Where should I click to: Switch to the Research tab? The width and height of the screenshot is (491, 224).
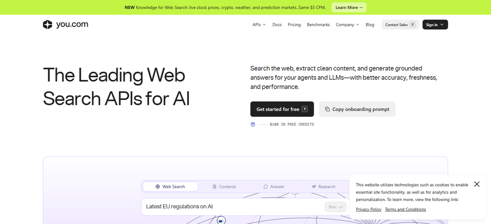tap(324, 187)
